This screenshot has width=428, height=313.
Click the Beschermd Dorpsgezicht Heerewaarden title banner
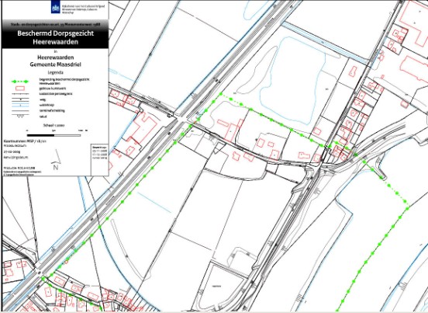pyautogui.click(x=55, y=37)
